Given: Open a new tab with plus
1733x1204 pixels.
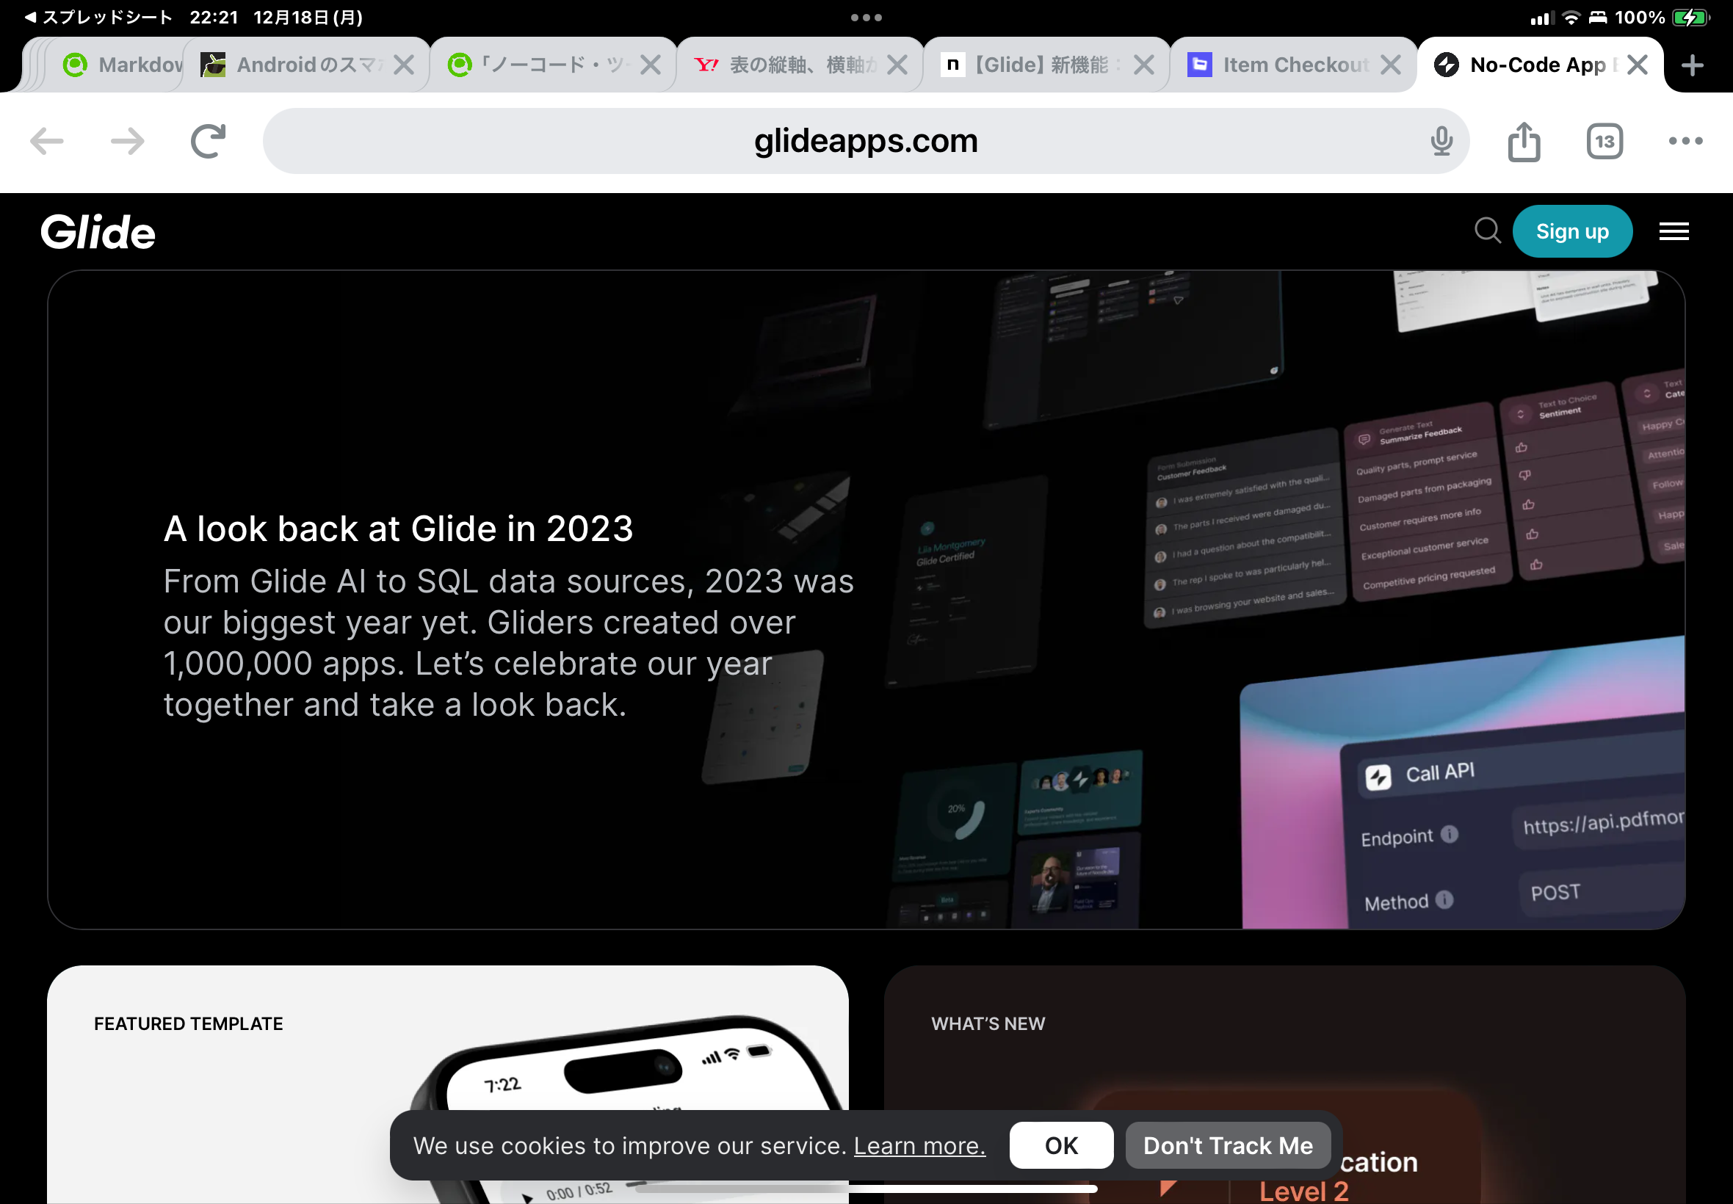Looking at the screenshot, I should pos(1693,65).
